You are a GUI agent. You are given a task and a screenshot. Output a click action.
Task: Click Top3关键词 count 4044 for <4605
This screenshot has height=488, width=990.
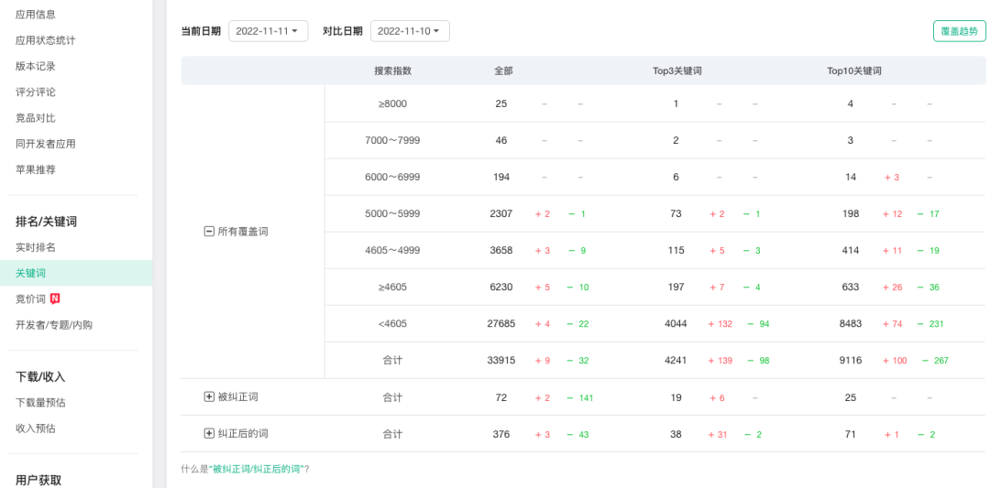pos(676,324)
